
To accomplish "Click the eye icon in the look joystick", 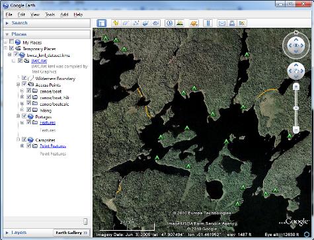I will pos(296,46).
